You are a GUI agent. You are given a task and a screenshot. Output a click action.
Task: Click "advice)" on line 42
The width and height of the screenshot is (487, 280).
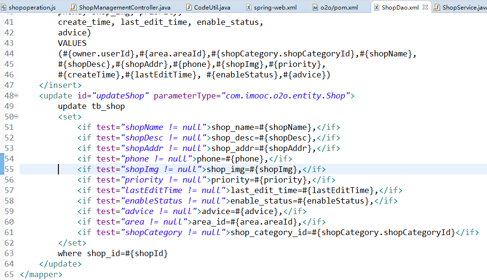(x=75, y=33)
